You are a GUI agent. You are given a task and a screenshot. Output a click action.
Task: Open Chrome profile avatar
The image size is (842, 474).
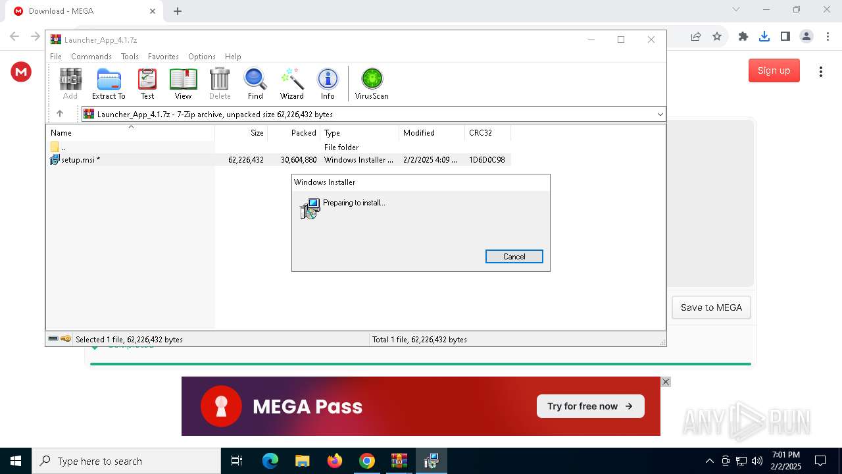[x=806, y=37]
